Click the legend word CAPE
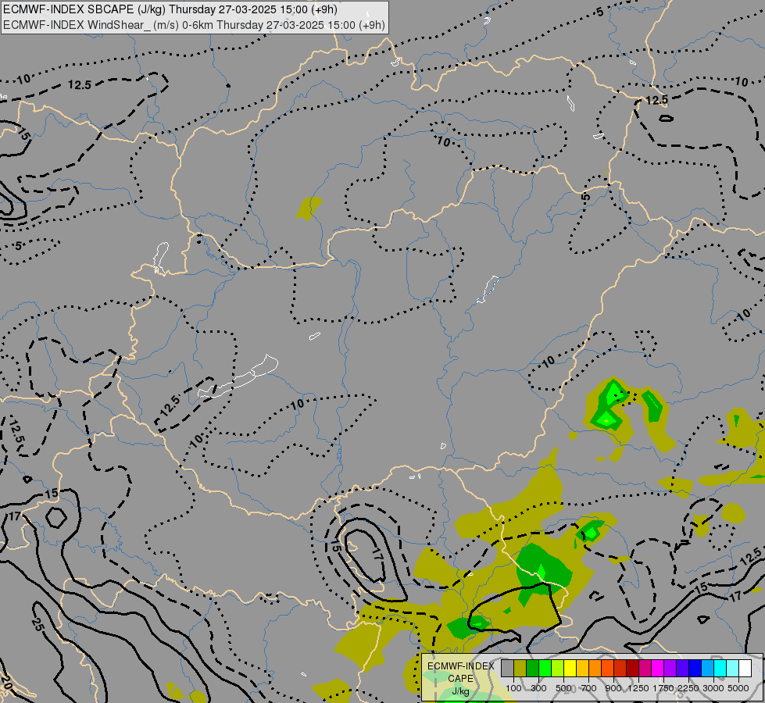 tap(460, 679)
